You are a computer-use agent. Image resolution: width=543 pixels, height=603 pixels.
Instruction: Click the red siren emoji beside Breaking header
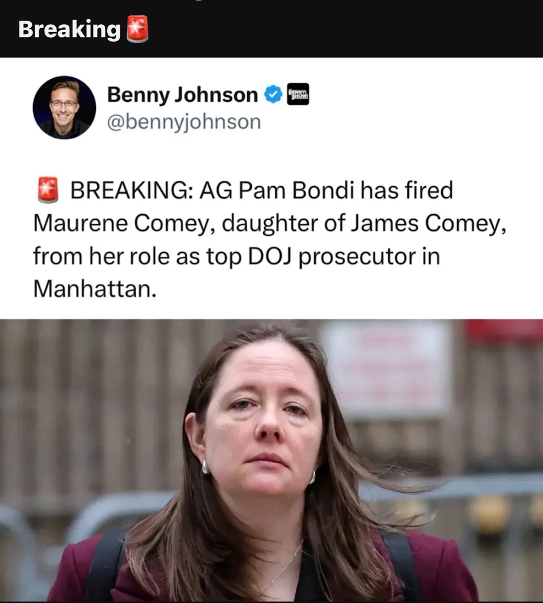[138, 29]
